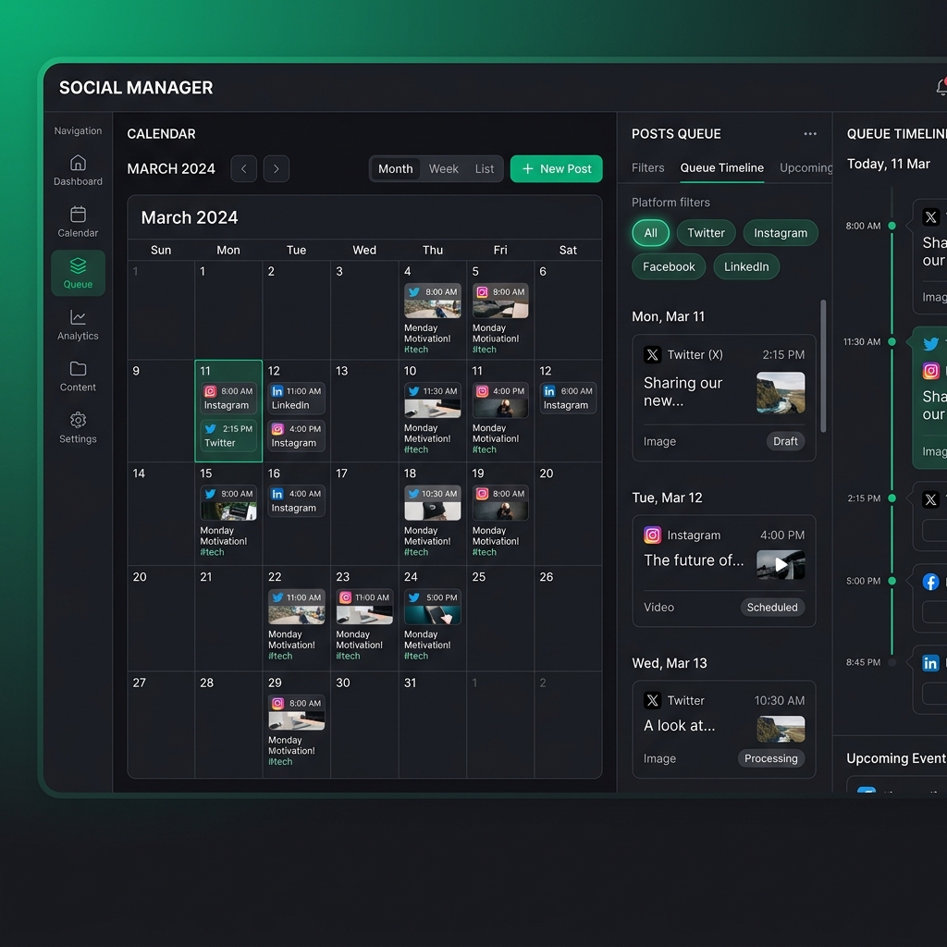Screen dimensions: 947x947
Task: Toggle the Facebook platform filter
Action: (669, 267)
